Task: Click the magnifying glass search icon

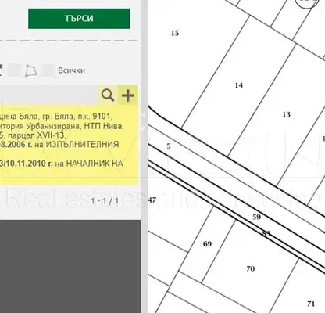Action: pyautogui.click(x=108, y=95)
